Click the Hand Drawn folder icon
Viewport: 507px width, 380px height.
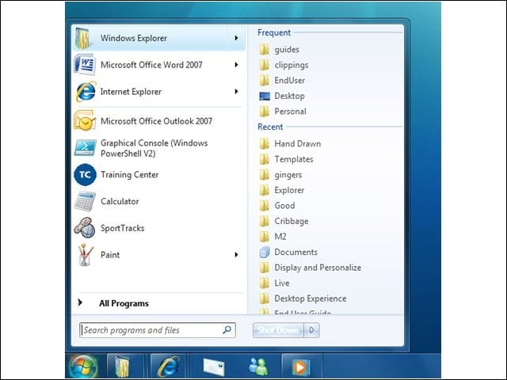click(x=265, y=144)
